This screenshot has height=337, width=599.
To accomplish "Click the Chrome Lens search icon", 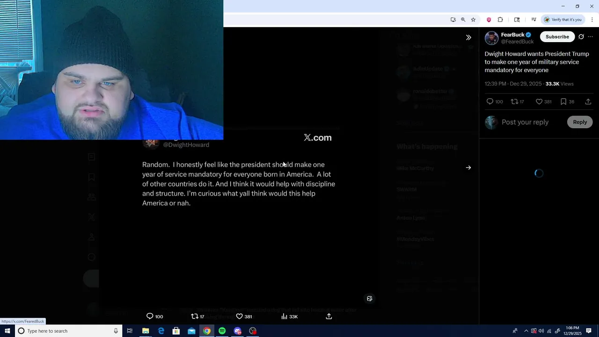I will pos(517,20).
